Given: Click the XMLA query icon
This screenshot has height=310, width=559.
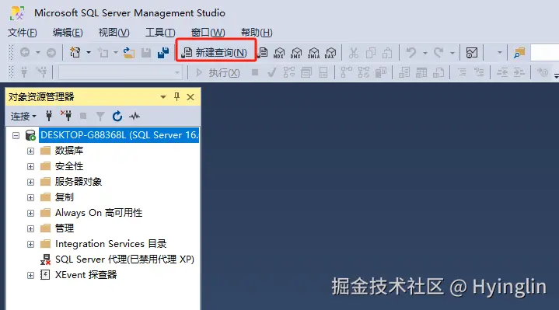Looking at the screenshot, I should [313, 53].
